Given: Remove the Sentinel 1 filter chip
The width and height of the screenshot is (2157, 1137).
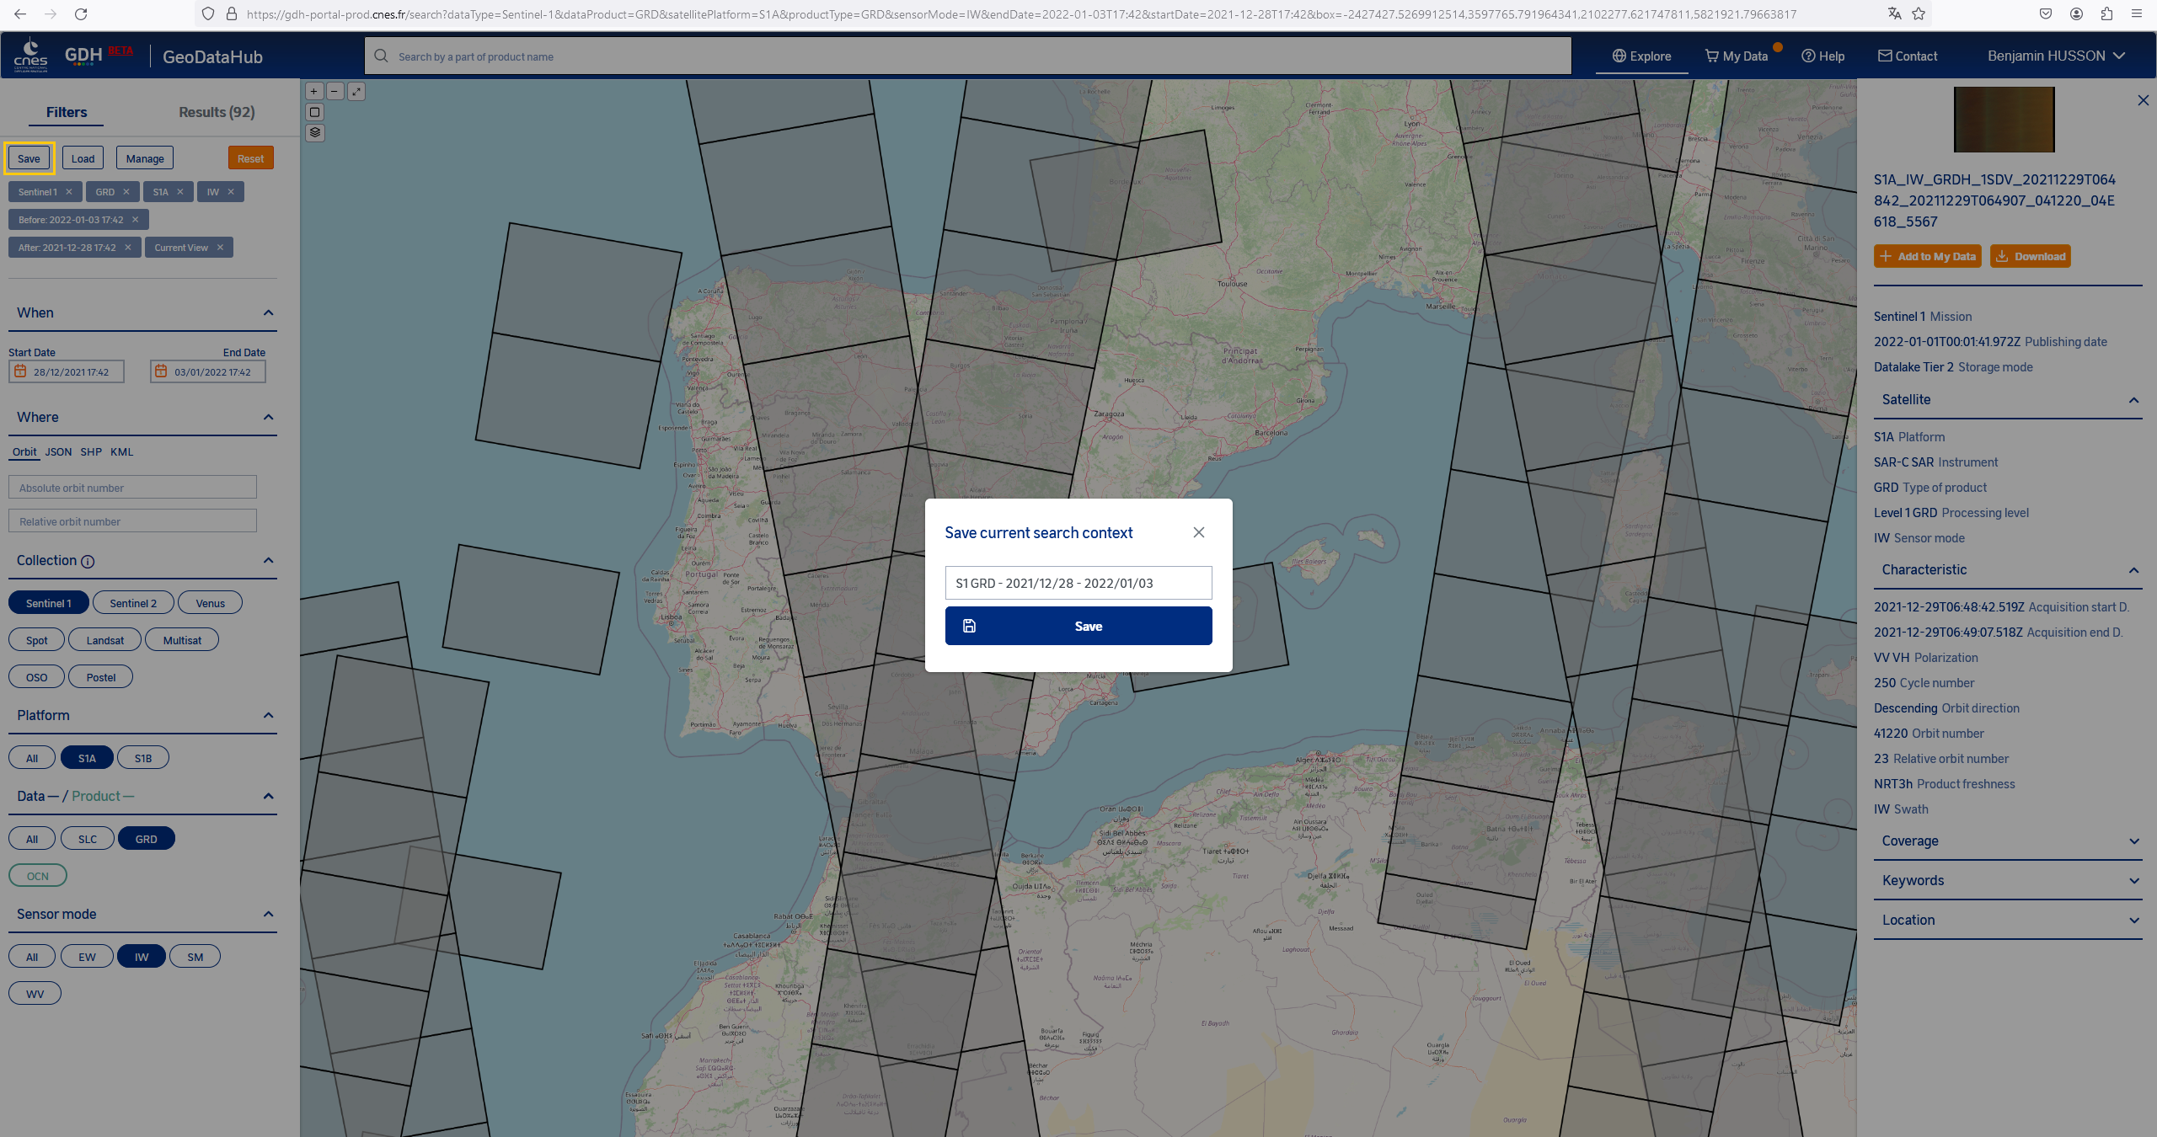Looking at the screenshot, I should point(69,192).
